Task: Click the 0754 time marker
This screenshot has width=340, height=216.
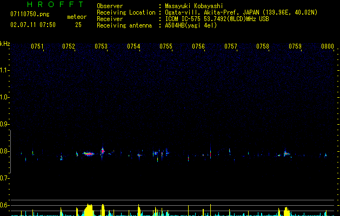Action: [x=134, y=46]
